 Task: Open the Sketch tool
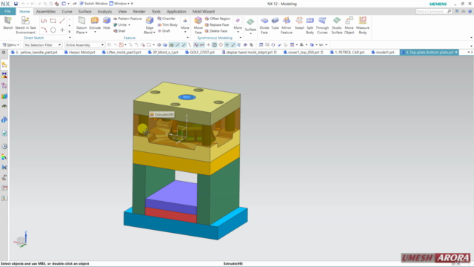[x=8, y=23]
